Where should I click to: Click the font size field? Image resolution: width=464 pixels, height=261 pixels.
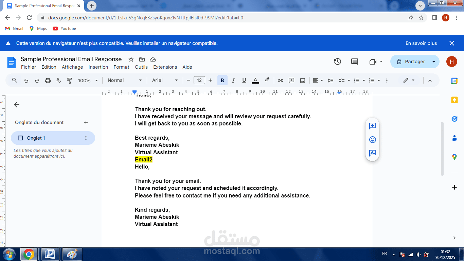coord(199,81)
